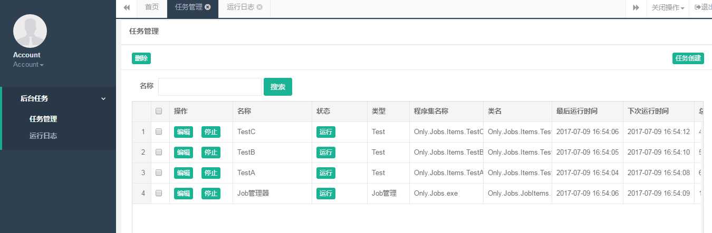Focus the 名称 search input field

point(209,87)
